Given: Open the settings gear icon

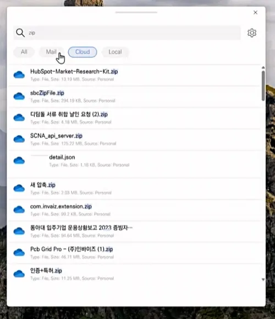Looking at the screenshot, I should [x=252, y=33].
